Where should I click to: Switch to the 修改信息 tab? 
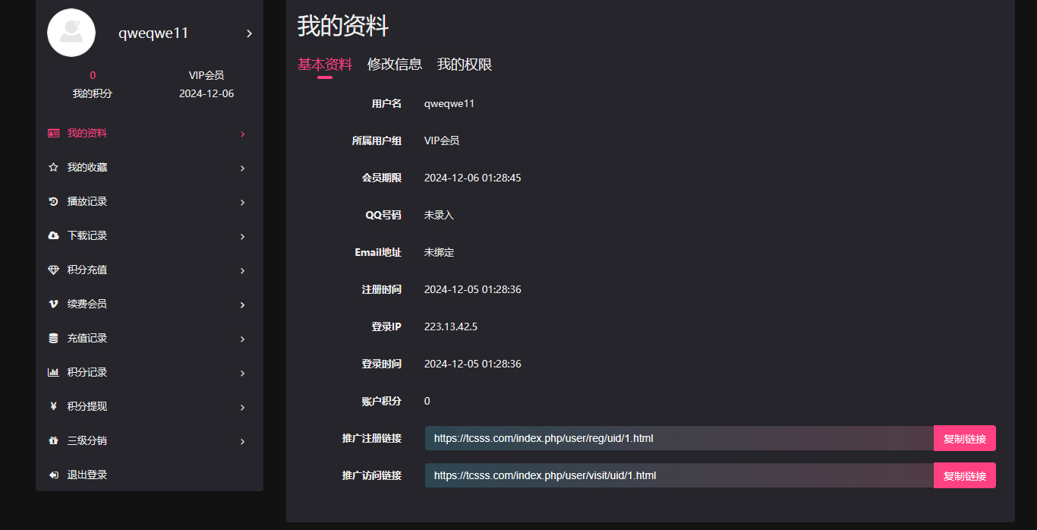pos(395,65)
